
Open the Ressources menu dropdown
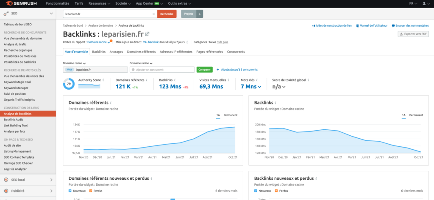[99, 3]
